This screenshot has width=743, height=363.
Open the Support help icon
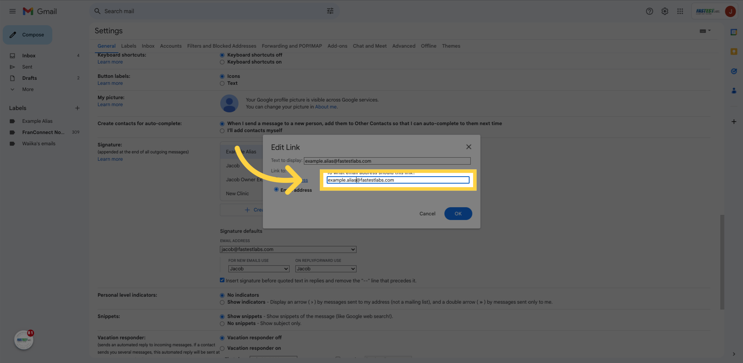pos(649,11)
